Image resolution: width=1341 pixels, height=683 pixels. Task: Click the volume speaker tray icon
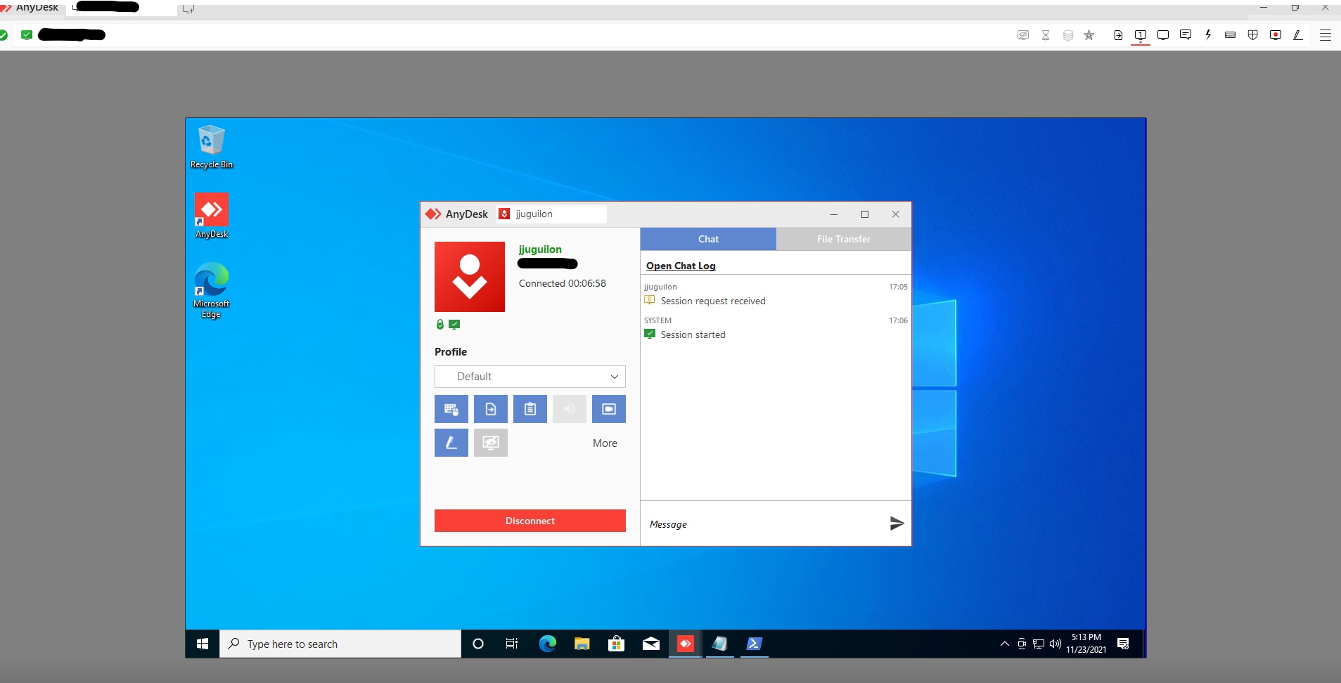coord(1055,644)
